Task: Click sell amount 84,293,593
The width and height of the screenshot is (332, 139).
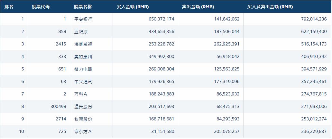Action: tap(228, 119)
